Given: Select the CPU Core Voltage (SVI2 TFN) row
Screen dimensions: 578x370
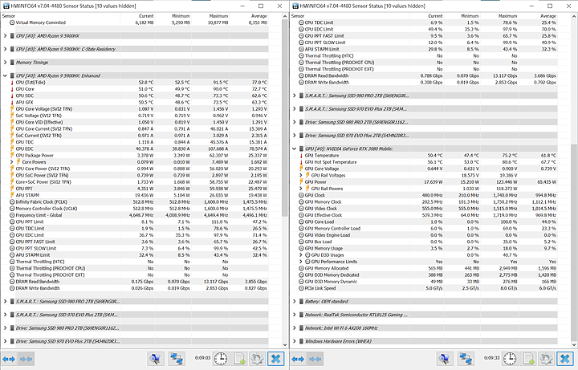Looking at the screenshot, I should 139,109.
